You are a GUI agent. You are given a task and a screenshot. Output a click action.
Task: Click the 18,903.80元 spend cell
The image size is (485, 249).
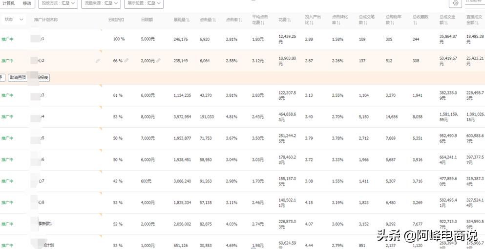[x=287, y=61]
